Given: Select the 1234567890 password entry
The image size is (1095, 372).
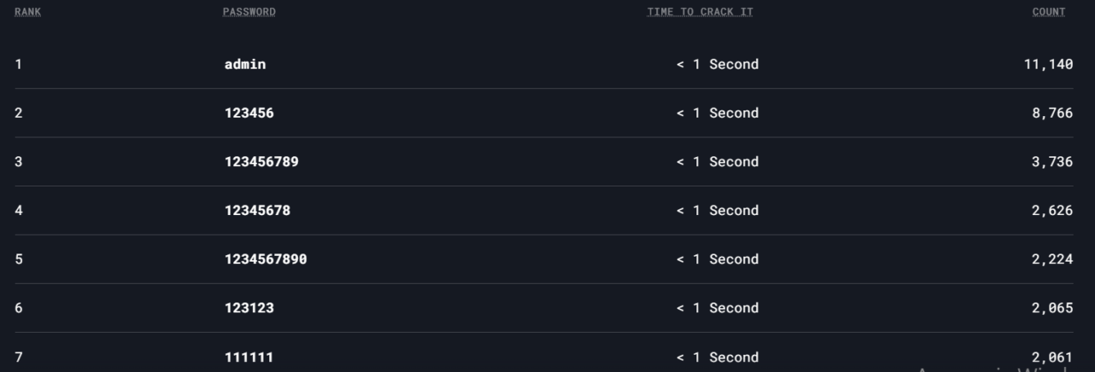Looking at the screenshot, I should 265,260.
